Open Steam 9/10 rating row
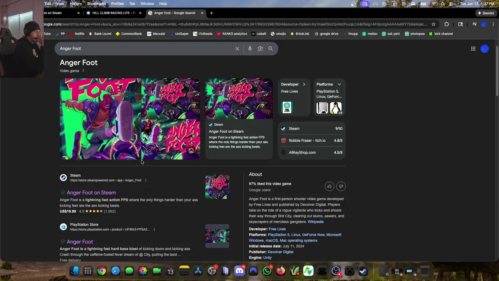The image size is (499, 281). coord(312,128)
